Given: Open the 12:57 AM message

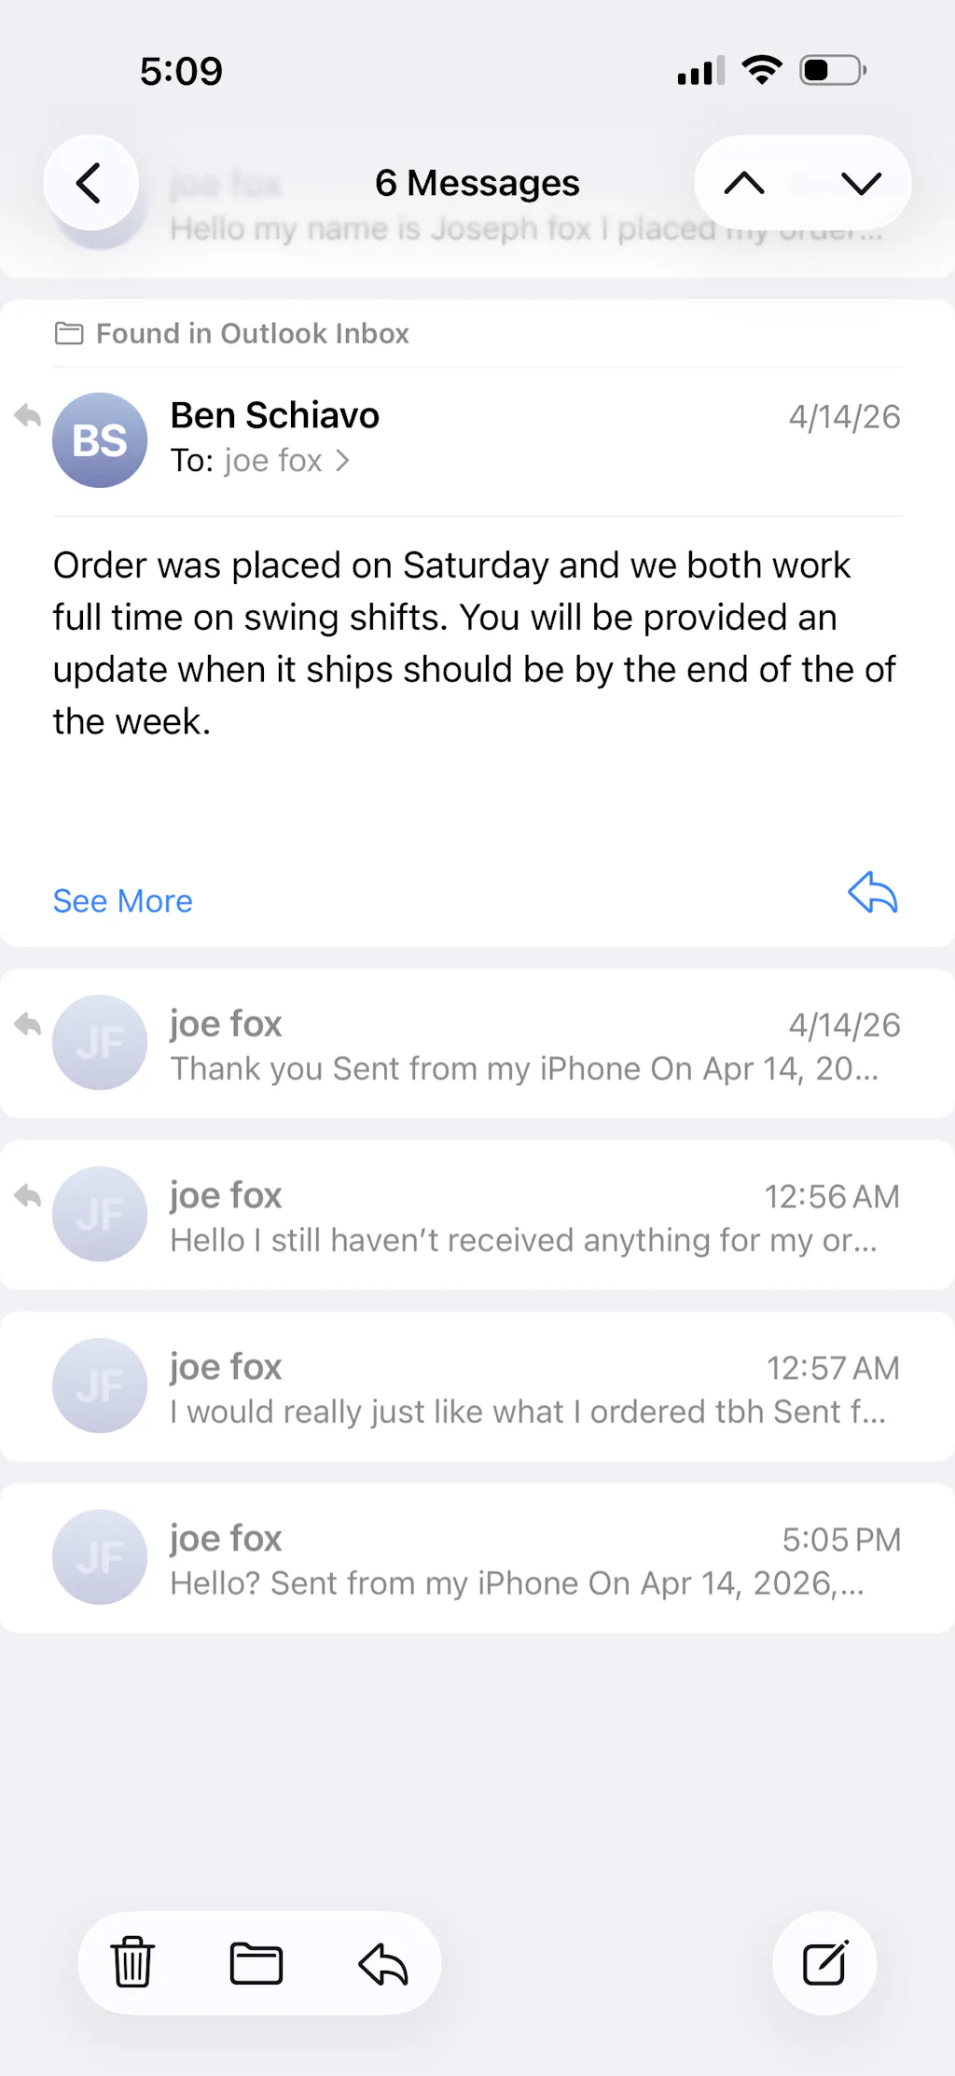Looking at the screenshot, I should tap(522, 1388).
